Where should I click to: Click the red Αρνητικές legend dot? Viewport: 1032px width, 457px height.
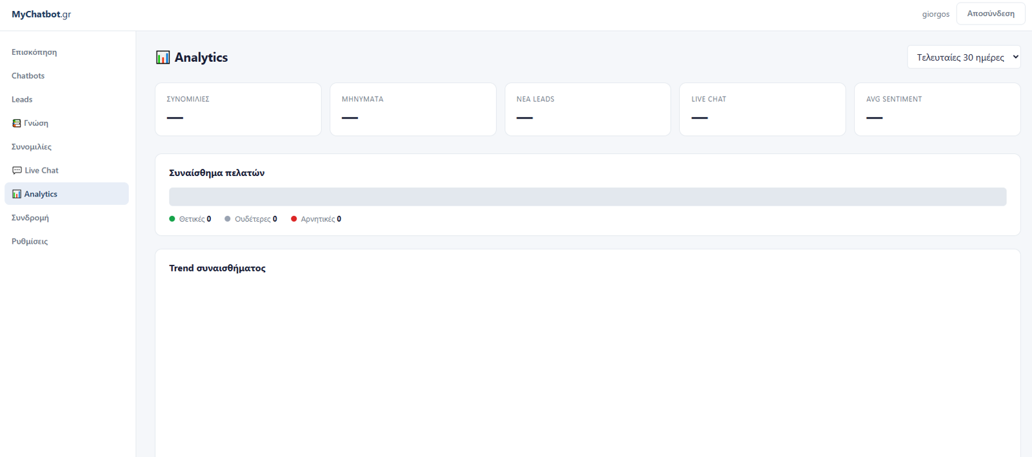point(294,219)
